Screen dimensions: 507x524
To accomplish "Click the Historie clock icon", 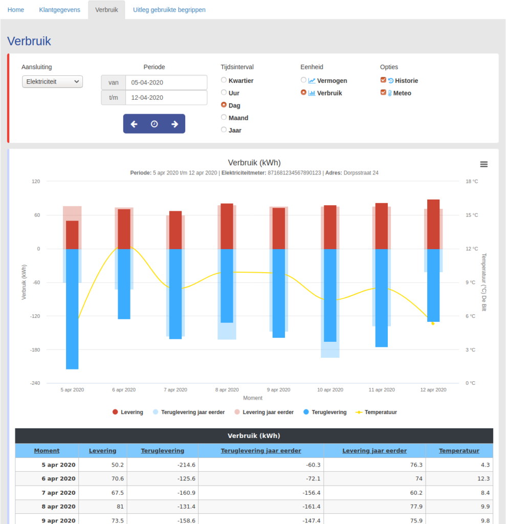I will pyautogui.click(x=391, y=81).
